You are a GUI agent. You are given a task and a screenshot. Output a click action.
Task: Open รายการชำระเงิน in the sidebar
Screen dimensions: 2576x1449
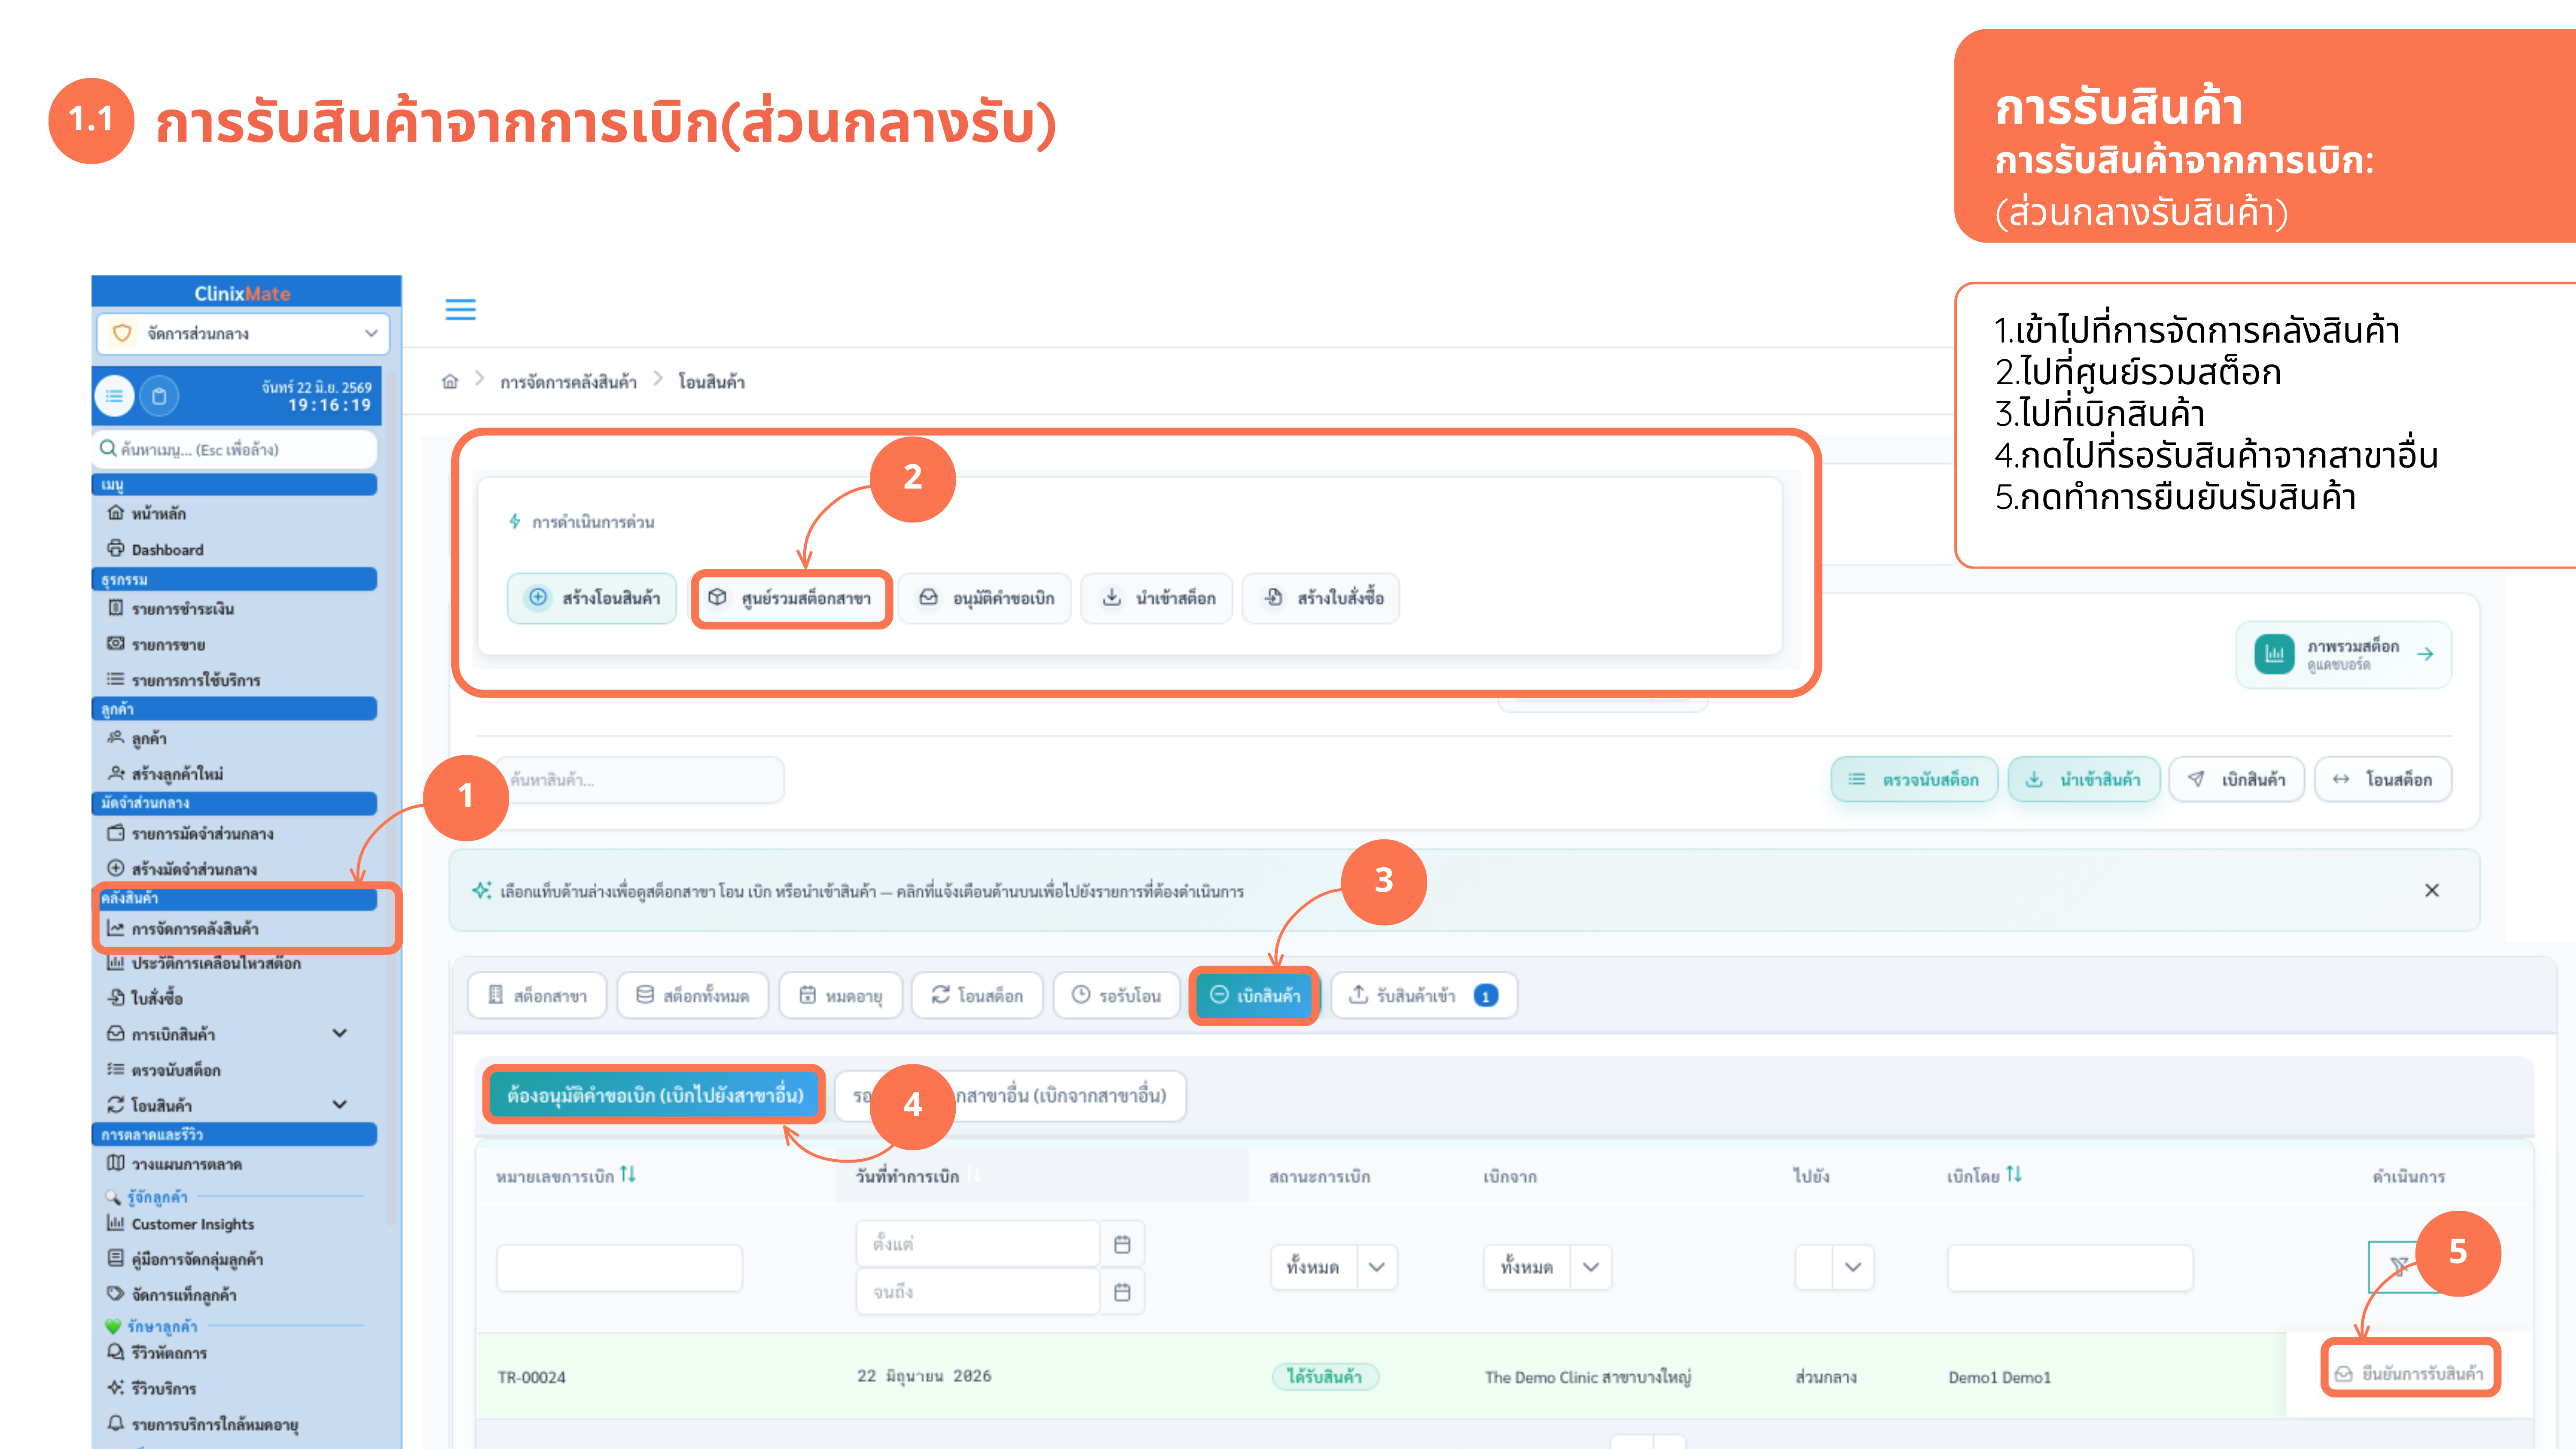point(170,608)
